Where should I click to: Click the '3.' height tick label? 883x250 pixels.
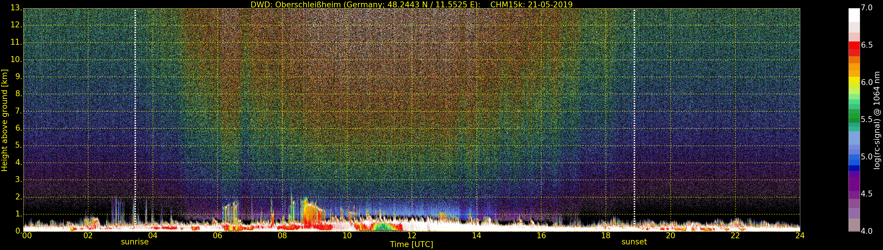(x=19, y=179)
